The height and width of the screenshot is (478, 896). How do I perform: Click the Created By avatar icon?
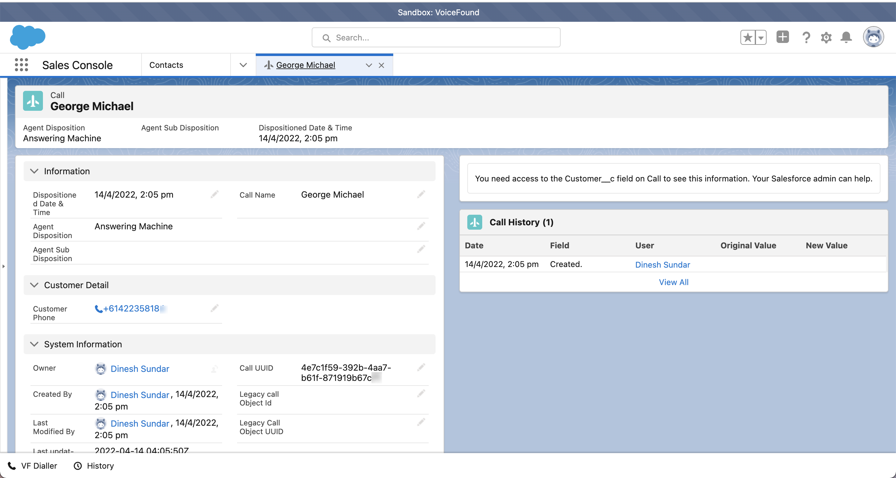100,395
